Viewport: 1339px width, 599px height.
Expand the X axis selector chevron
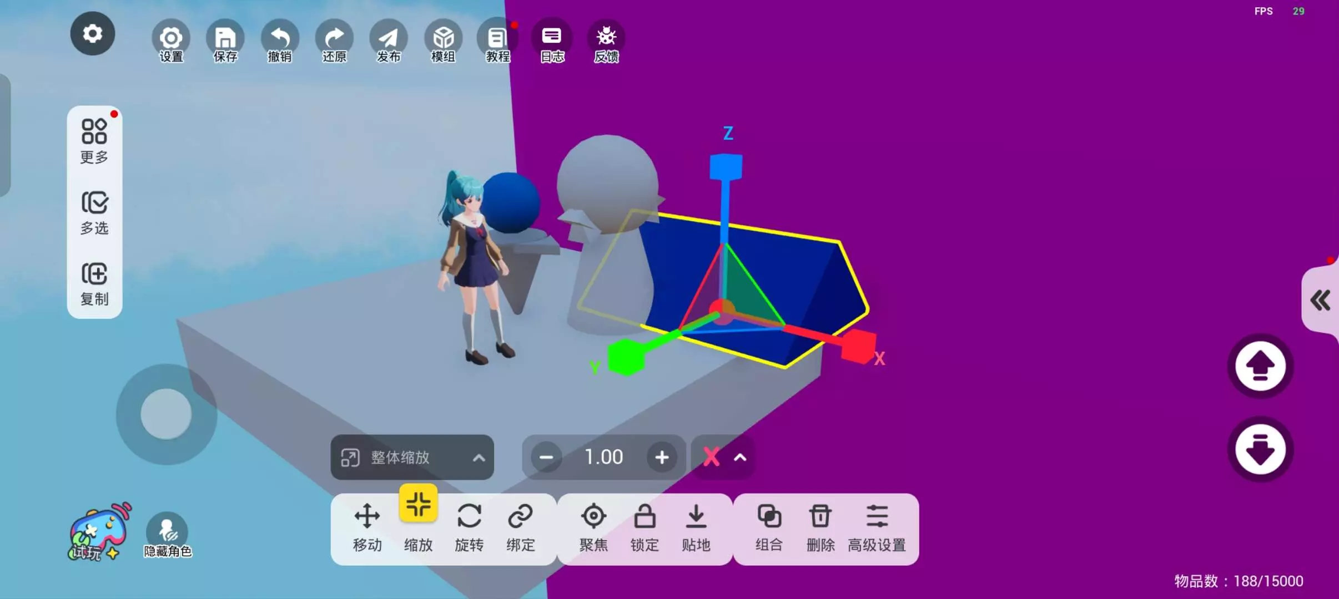tap(739, 458)
